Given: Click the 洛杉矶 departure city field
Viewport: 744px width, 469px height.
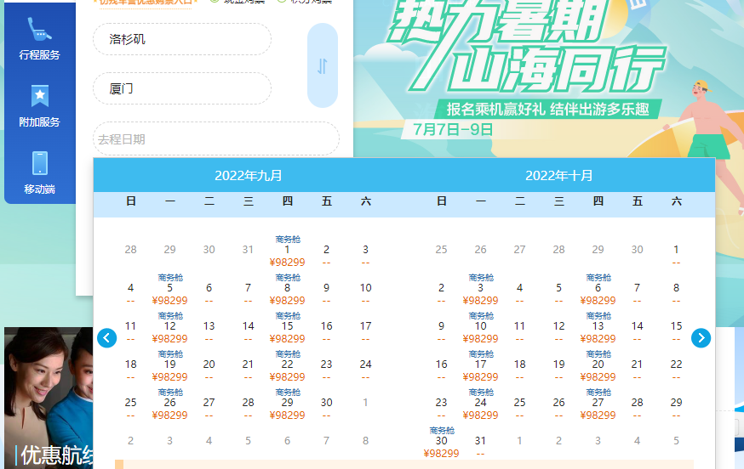Looking at the screenshot, I should point(182,39).
